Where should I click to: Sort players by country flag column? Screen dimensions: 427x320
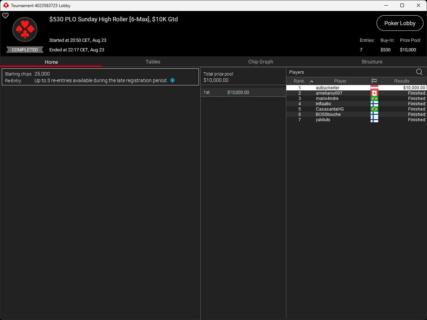pos(374,81)
